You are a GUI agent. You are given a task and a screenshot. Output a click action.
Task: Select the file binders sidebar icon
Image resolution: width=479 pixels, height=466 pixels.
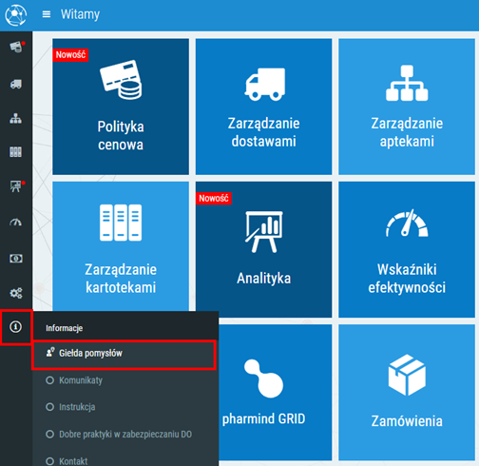16,152
